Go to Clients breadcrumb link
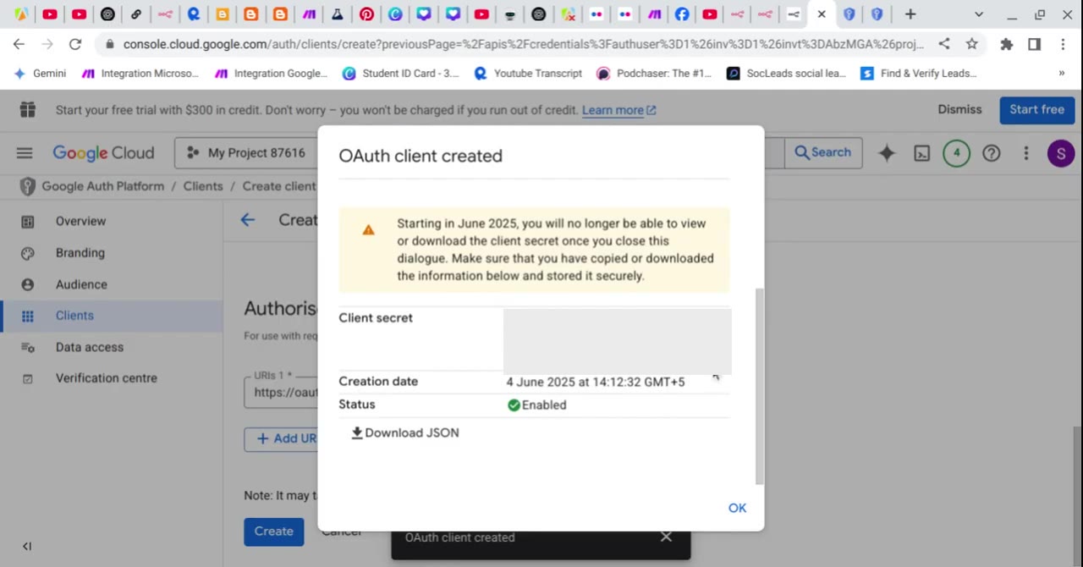 click(203, 186)
